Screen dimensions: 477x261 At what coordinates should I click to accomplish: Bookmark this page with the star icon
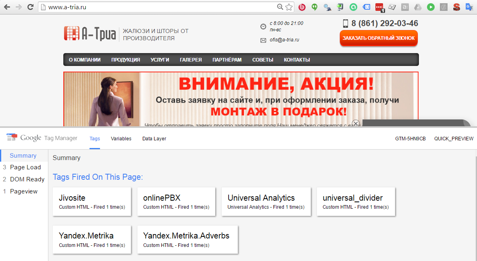pos(289,7)
